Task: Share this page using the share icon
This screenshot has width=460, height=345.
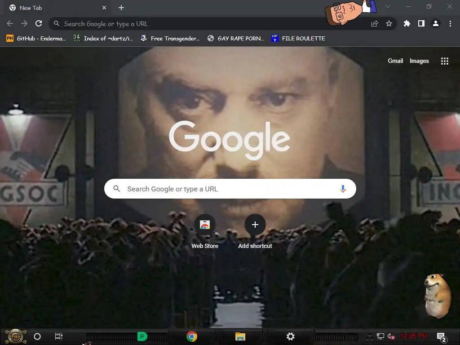Action: tap(375, 24)
